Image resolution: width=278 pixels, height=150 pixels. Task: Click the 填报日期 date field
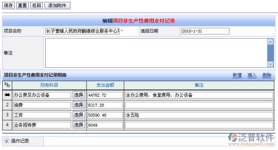click(x=205, y=31)
